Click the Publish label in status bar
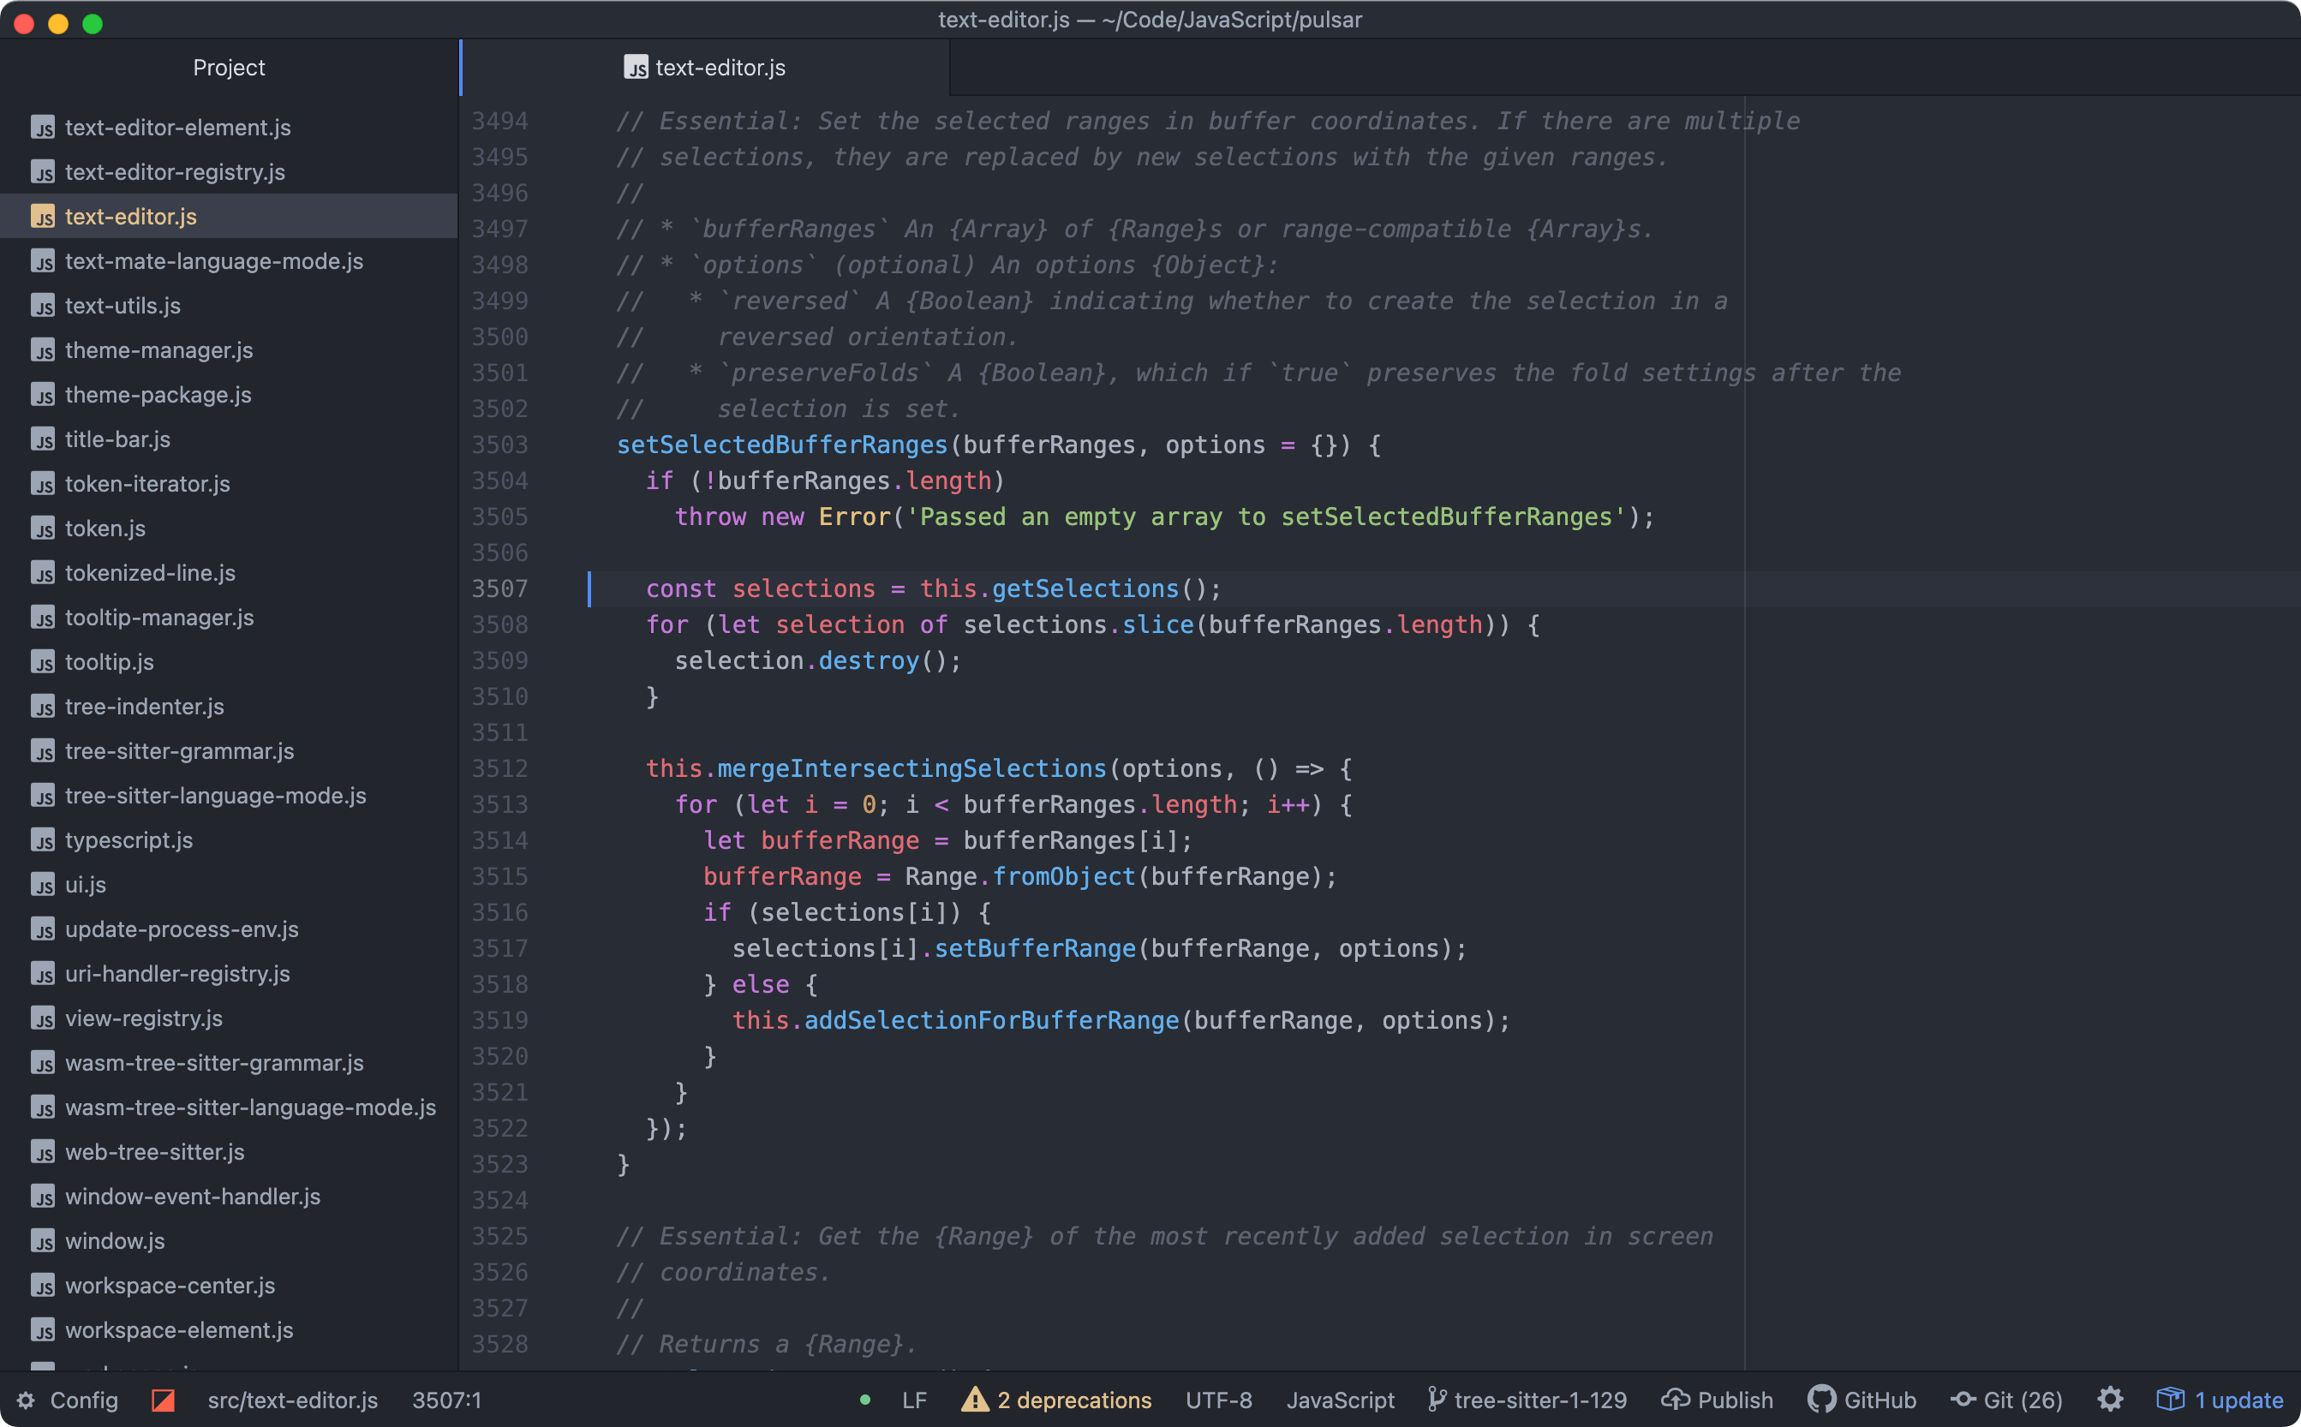This screenshot has height=1427, width=2301. [x=1735, y=1400]
